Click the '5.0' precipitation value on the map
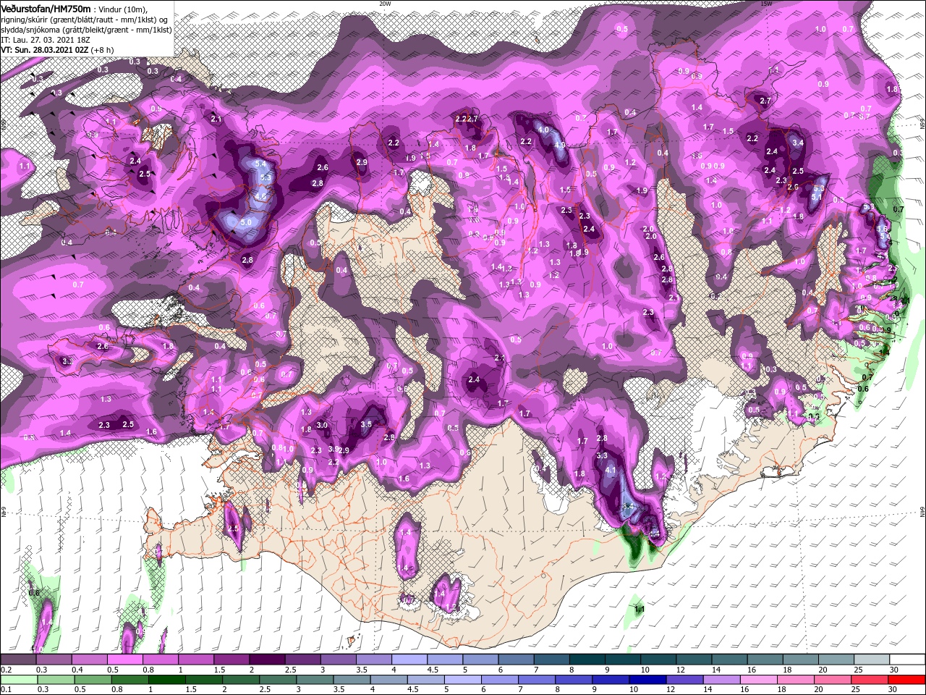Screen dimensions: 926x695 click(246, 222)
